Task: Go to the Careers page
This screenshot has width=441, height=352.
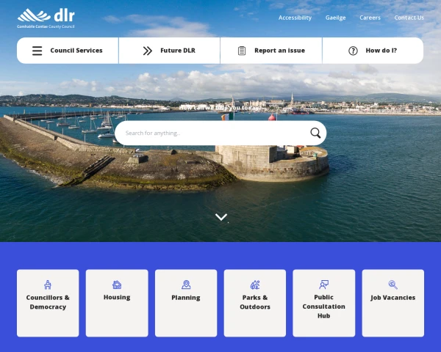Action: click(x=370, y=18)
